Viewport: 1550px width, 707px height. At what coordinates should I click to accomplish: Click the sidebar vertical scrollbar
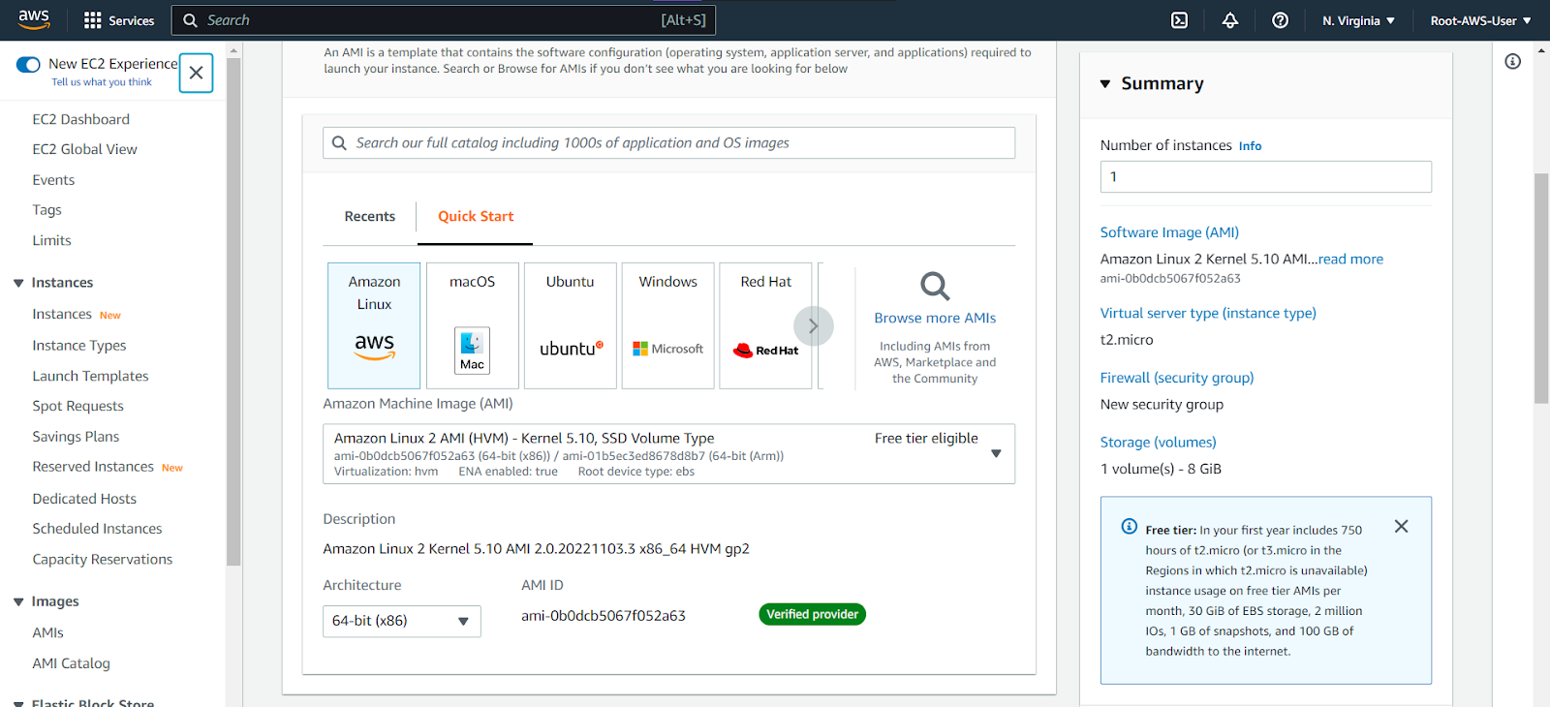click(x=233, y=310)
